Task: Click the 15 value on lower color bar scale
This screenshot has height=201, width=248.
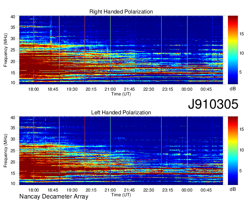Action: click(x=241, y=129)
